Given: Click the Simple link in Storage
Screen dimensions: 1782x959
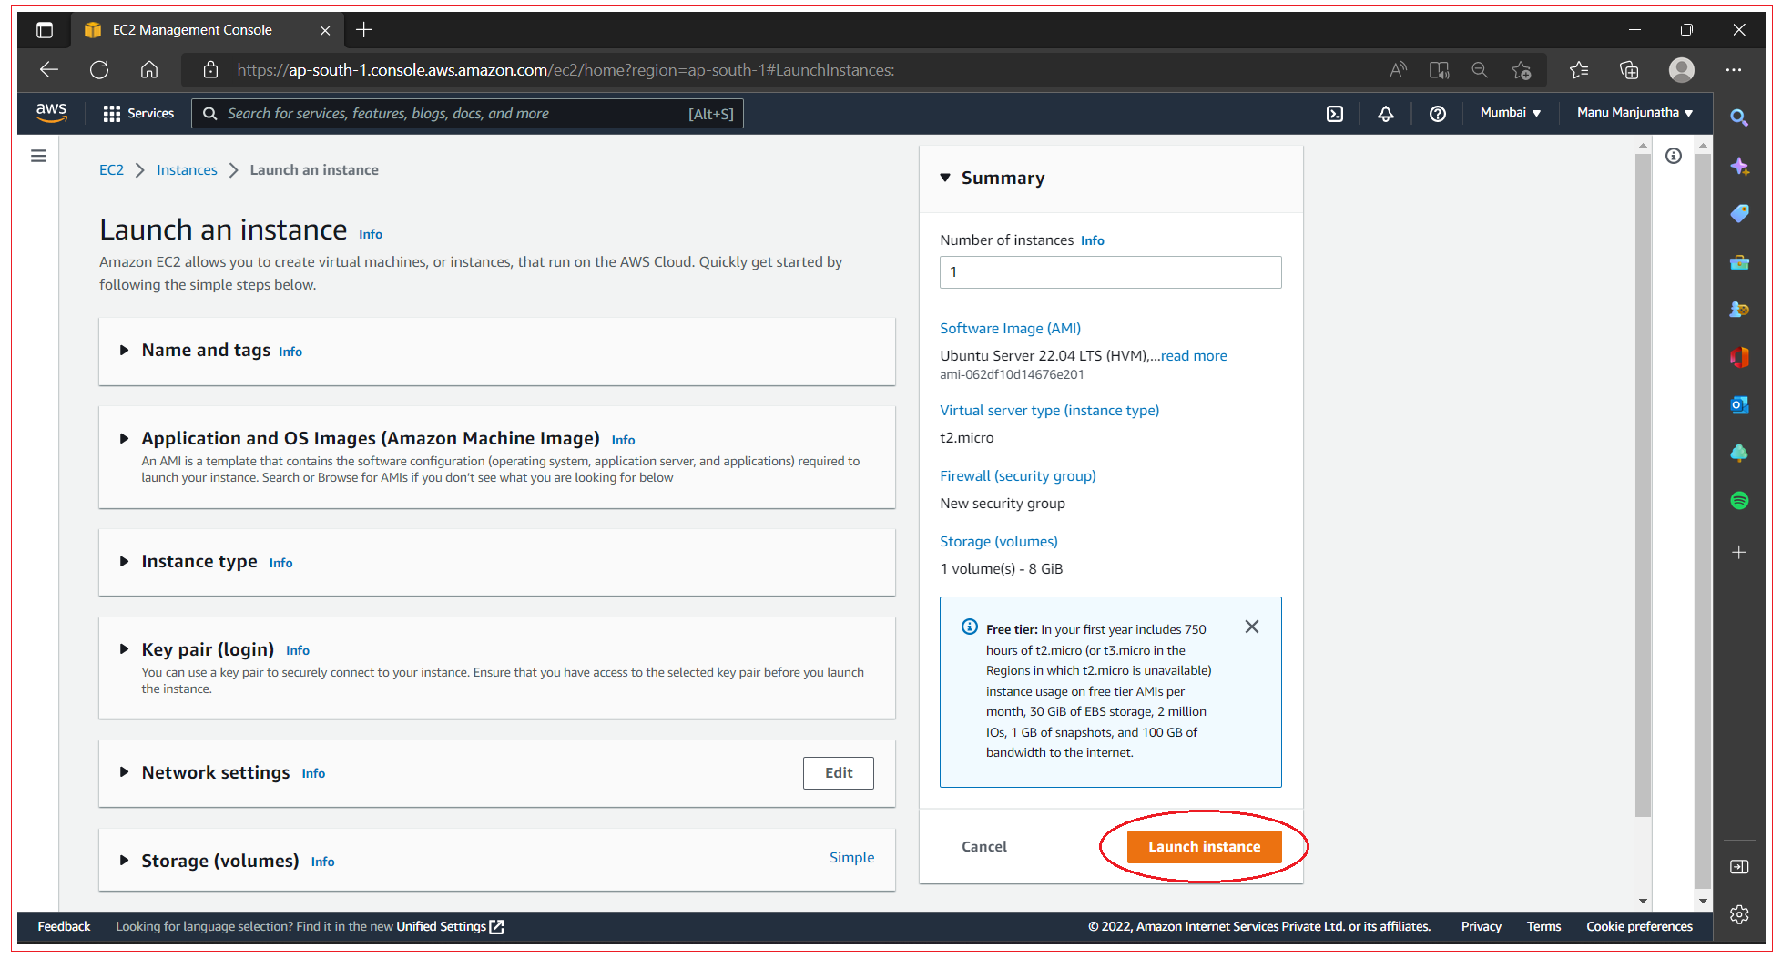Looking at the screenshot, I should 851,858.
